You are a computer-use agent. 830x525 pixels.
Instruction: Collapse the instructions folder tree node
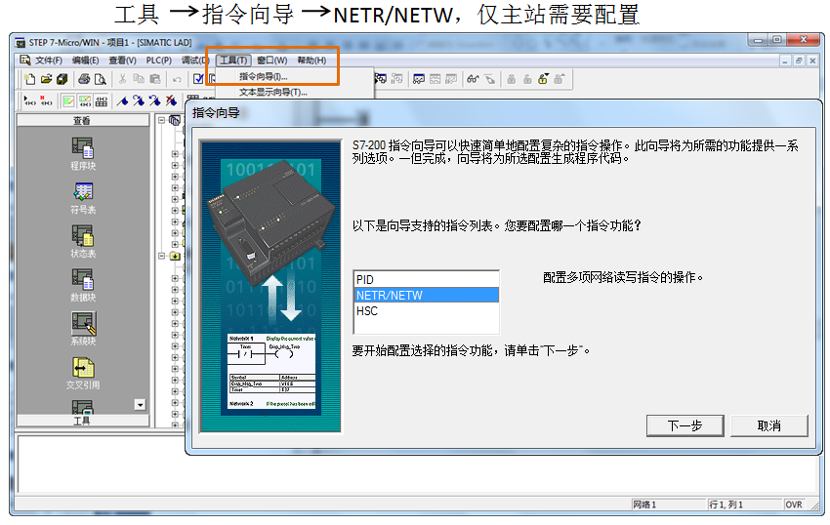tap(162, 256)
